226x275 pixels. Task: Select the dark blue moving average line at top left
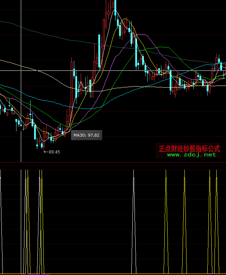(11, 23)
